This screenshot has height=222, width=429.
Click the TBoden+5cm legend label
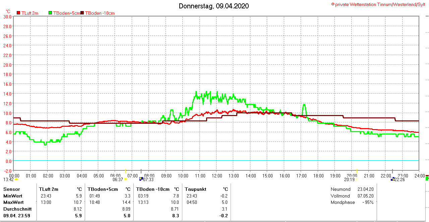click(x=66, y=13)
